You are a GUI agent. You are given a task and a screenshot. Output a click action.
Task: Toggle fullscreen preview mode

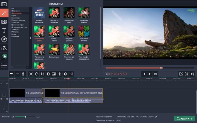click(x=187, y=74)
